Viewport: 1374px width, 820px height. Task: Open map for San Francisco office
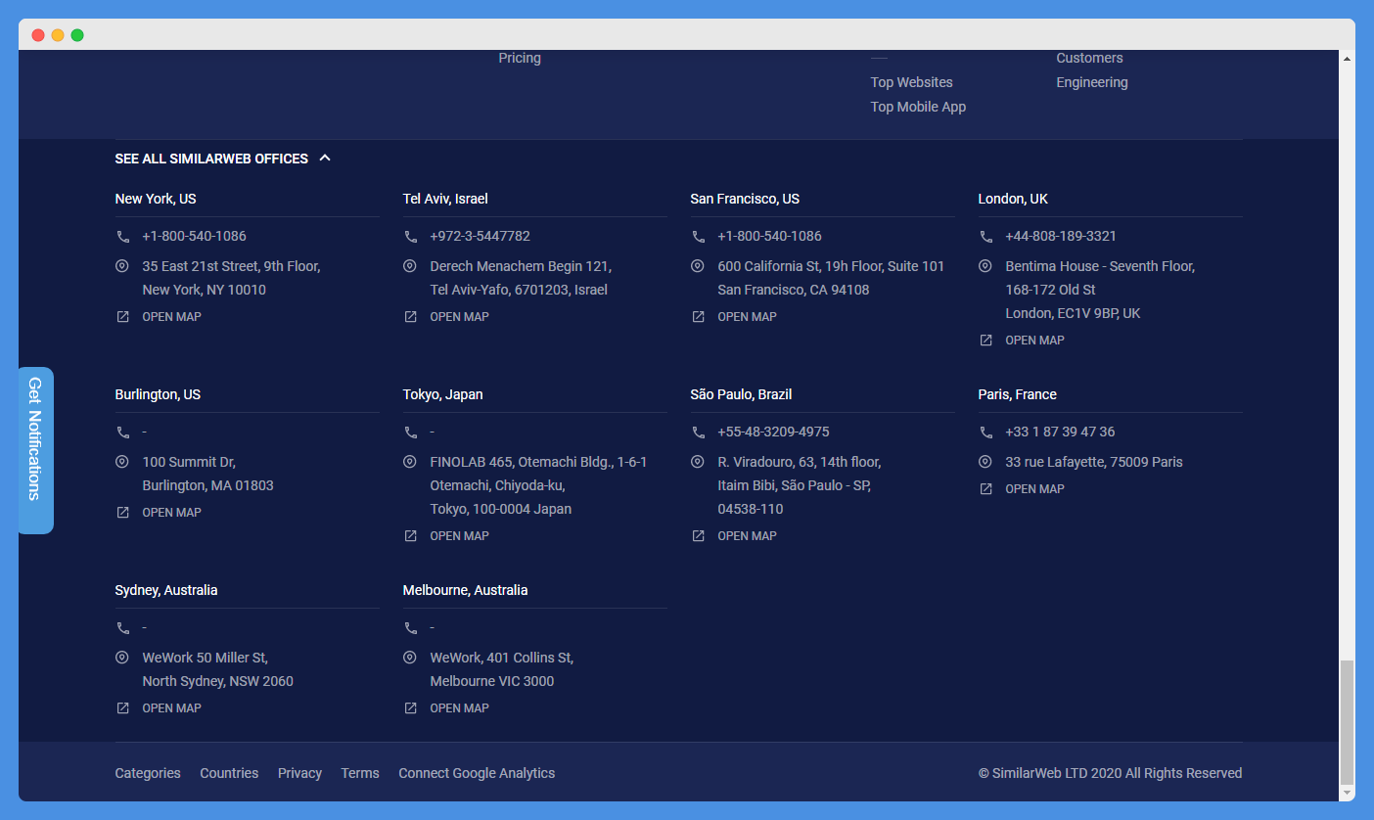(x=747, y=317)
